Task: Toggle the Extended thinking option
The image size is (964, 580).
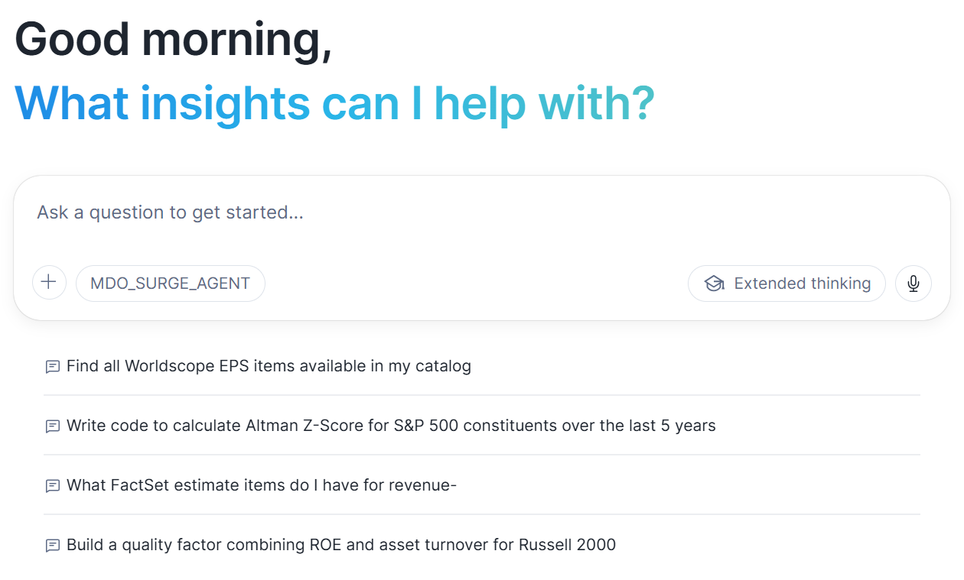Action: 787,284
